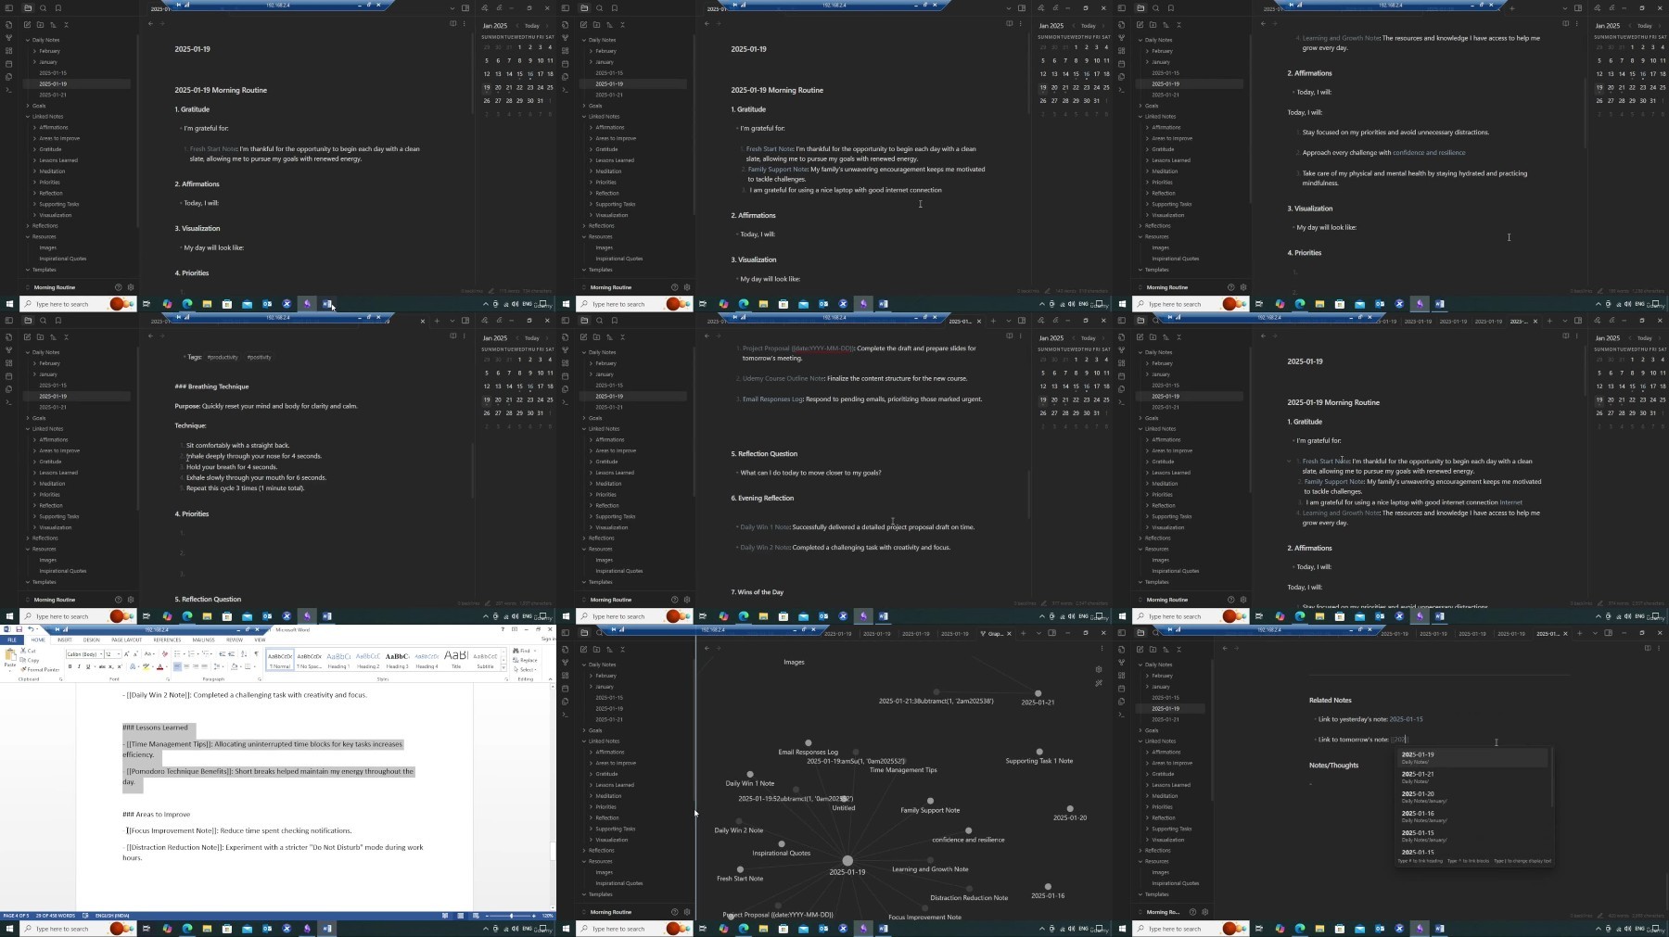Click the More options dots in the graph view pane

click(1102, 648)
